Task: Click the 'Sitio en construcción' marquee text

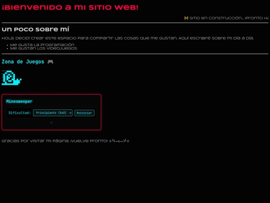Action: (229, 18)
